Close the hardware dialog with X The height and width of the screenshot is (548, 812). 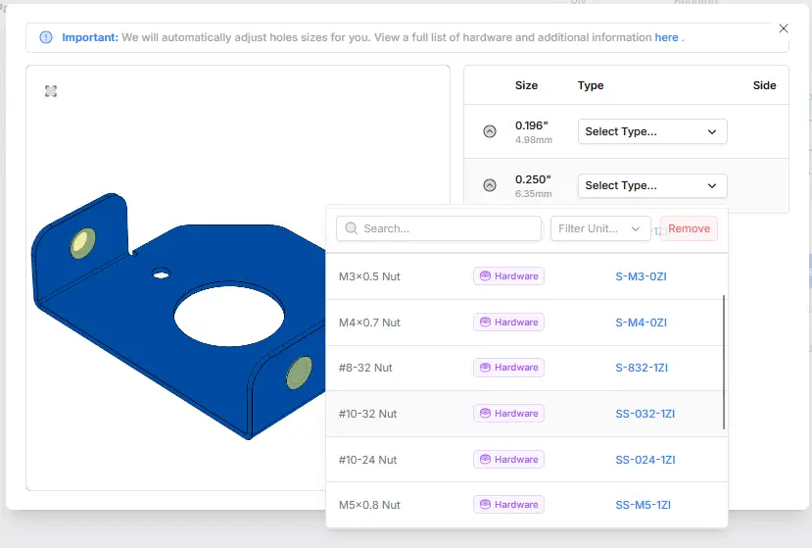[783, 28]
